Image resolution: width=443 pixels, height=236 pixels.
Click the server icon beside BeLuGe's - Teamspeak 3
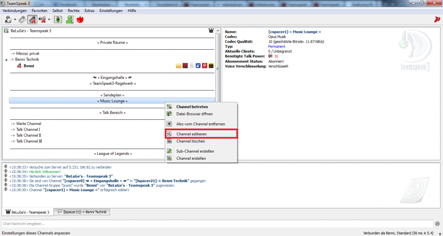coord(6,31)
